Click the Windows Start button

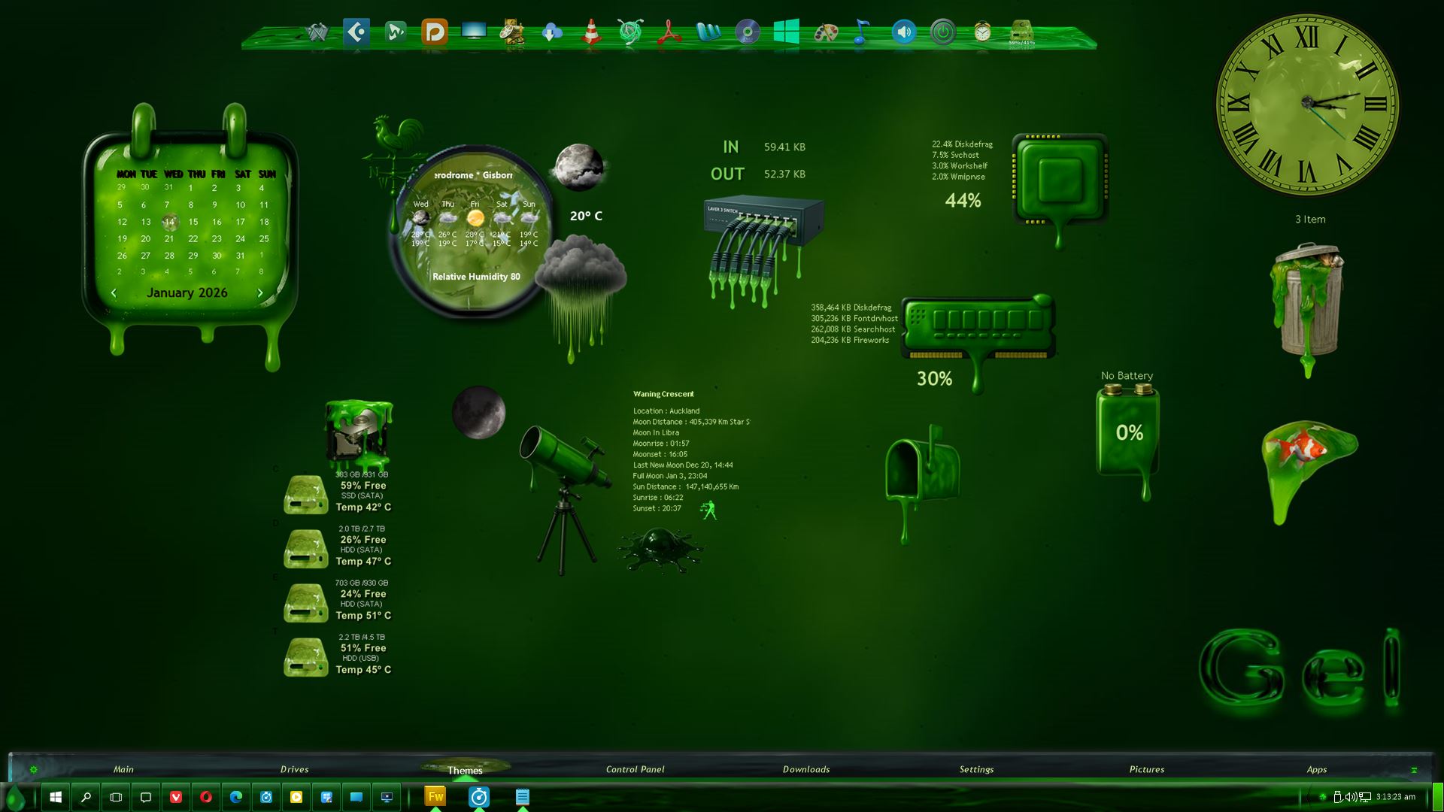coord(56,797)
